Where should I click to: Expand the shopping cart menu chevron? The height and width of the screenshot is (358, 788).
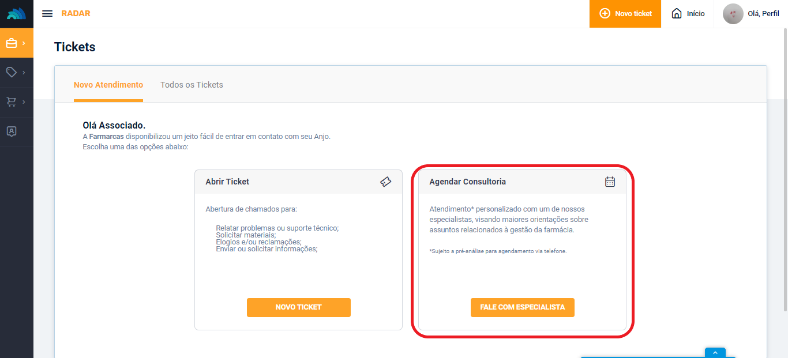click(x=24, y=102)
